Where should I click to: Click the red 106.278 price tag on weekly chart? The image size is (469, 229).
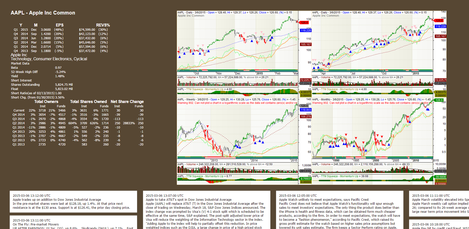tap(306, 116)
